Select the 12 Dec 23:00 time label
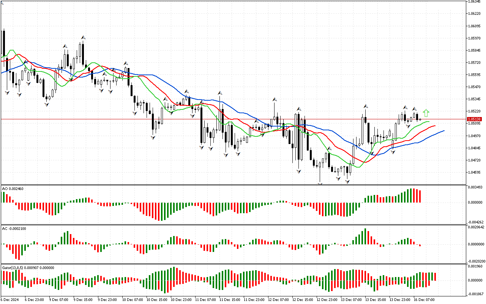The image size is (486, 304). click(x=327, y=299)
